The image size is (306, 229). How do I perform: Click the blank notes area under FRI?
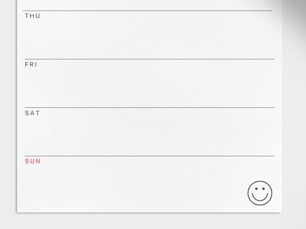coord(149,87)
